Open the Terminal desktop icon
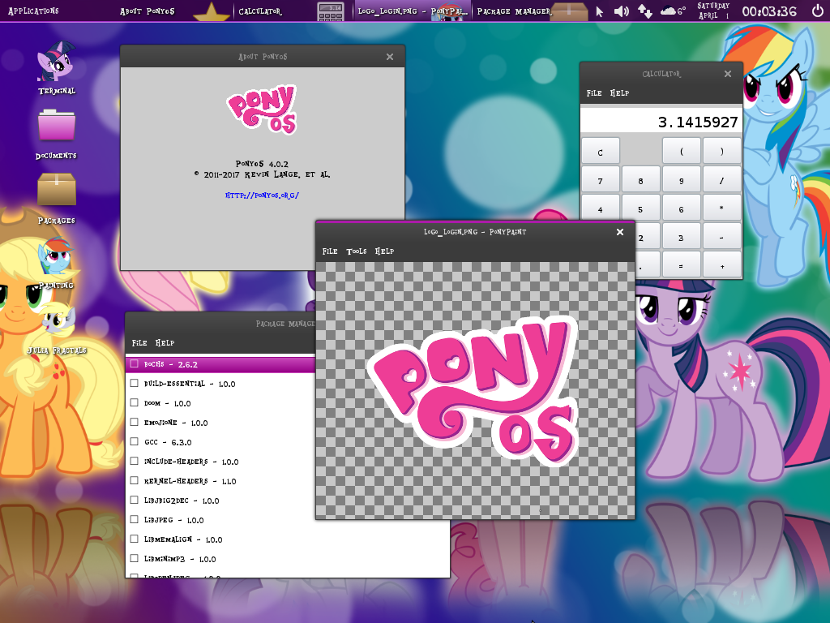This screenshot has height=623, width=830. coord(56,68)
